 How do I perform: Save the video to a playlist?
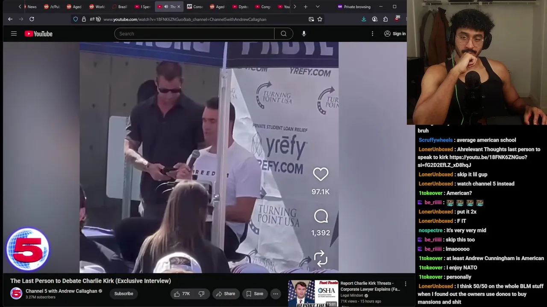pyautogui.click(x=254, y=294)
